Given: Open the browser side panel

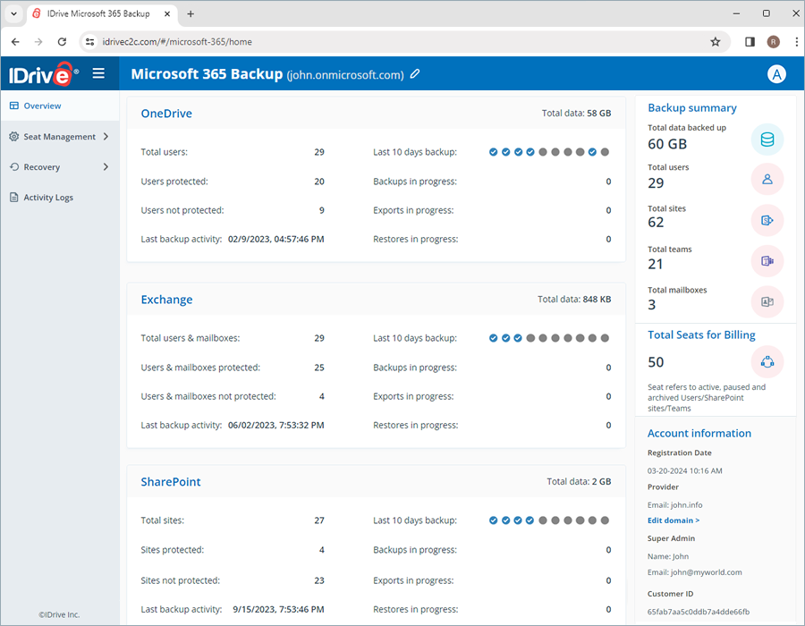Looking at the screenshot, I should coord(750,41).
